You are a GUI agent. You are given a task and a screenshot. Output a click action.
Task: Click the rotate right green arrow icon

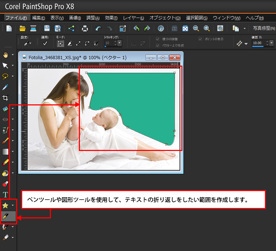pos(147,28)
